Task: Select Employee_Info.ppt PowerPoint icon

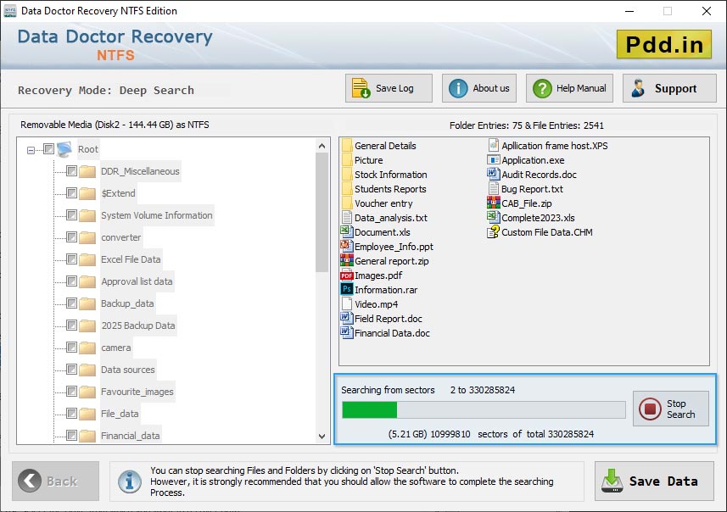Action: point(347,246)
